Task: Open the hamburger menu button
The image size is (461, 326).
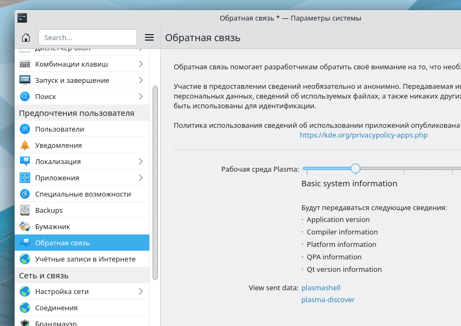Action: [150, 37]
